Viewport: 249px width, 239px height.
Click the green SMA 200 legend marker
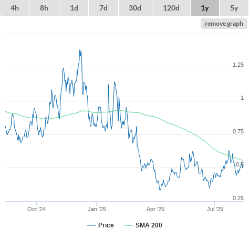(129, 225)
